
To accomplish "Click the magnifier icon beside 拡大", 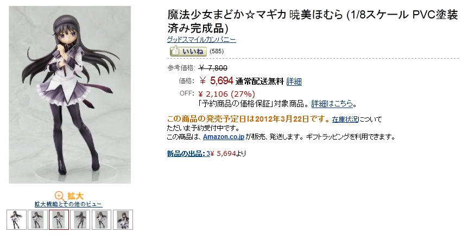I will 59,196.
